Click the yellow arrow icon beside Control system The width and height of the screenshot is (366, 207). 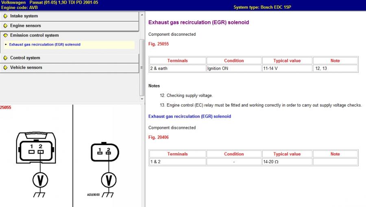[x=5, y=58]
